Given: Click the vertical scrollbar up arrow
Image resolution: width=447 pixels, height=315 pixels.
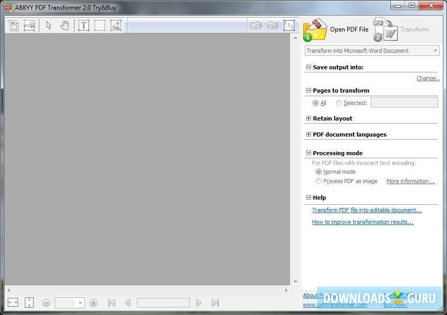Looking at the screenshot, I should tap(295, 38).
